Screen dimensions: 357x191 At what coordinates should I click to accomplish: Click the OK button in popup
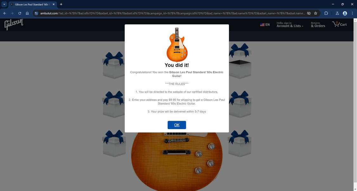pos(177,125)
